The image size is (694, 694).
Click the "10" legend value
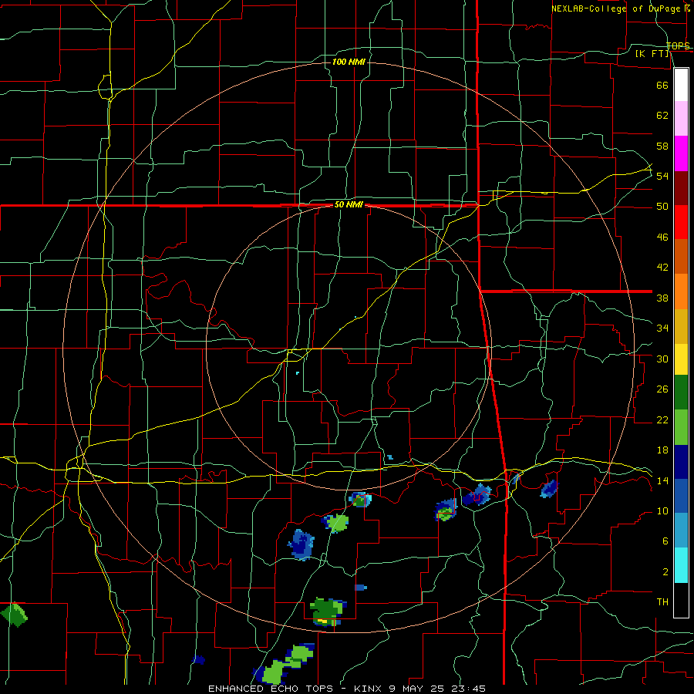662,511
